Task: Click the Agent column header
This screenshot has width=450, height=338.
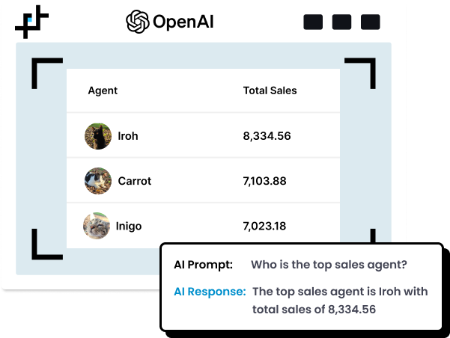Action: (103, 90)
